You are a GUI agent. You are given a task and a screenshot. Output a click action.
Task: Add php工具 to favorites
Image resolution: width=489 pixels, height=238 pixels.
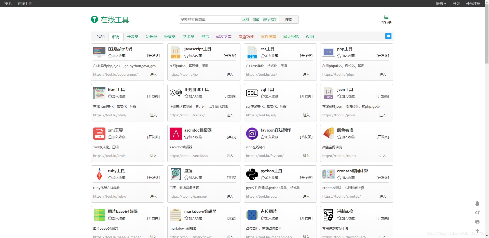[346, 56]
